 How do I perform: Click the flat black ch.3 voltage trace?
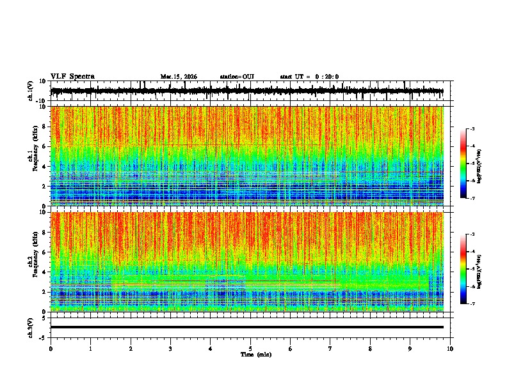point(247,327)
